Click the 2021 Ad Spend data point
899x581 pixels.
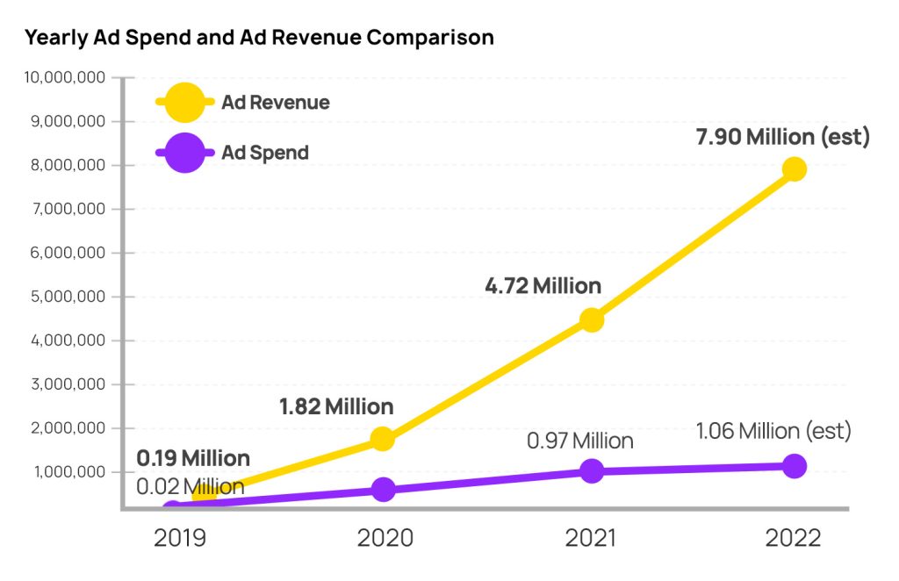pos(592,471)
